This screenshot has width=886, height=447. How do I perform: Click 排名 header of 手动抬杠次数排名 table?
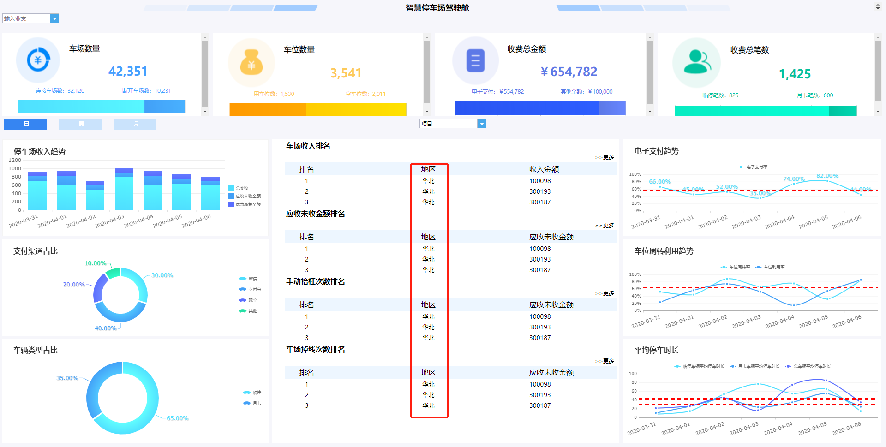coord(307,305)
